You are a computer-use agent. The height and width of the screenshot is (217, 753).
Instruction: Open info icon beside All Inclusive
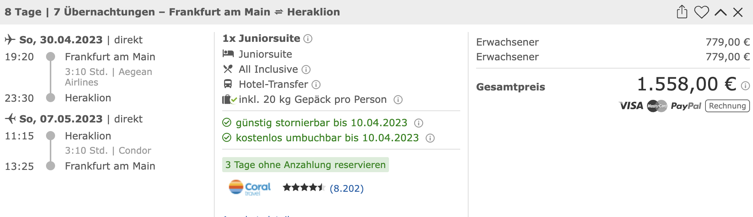pos(306,70)
